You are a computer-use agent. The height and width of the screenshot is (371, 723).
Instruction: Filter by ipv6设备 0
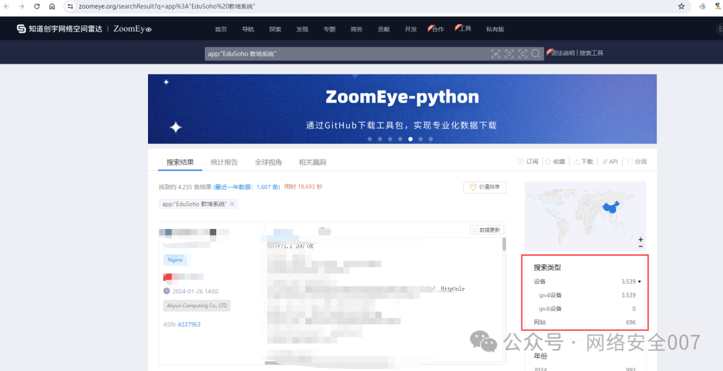point(587,309)
